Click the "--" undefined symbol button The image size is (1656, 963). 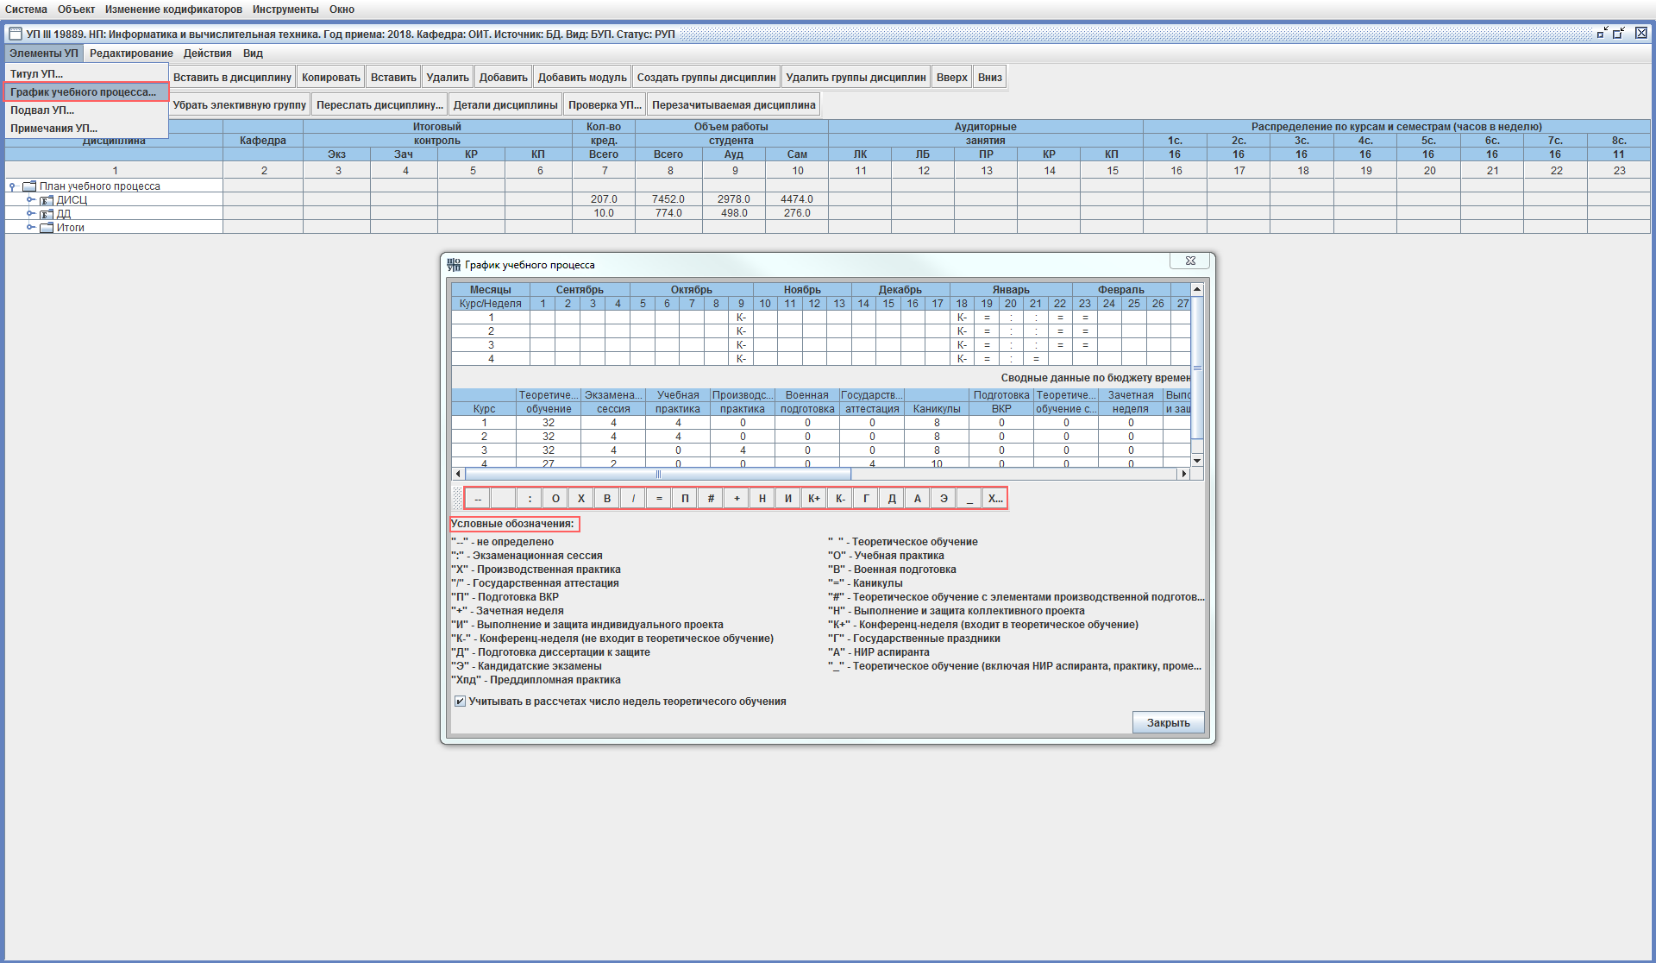(478, 499)
